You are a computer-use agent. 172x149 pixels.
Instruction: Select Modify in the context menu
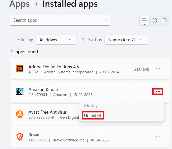[91, 105]
